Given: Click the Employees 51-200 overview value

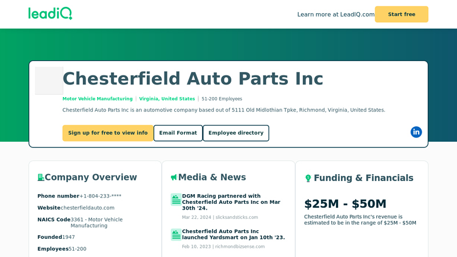Looking at the screenshot, I should click(x=77, y=249).
